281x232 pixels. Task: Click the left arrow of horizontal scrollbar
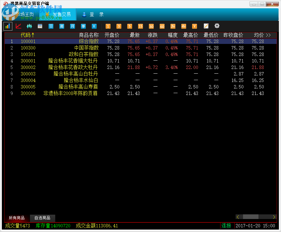pyautogui.click(x=238, y=217)
